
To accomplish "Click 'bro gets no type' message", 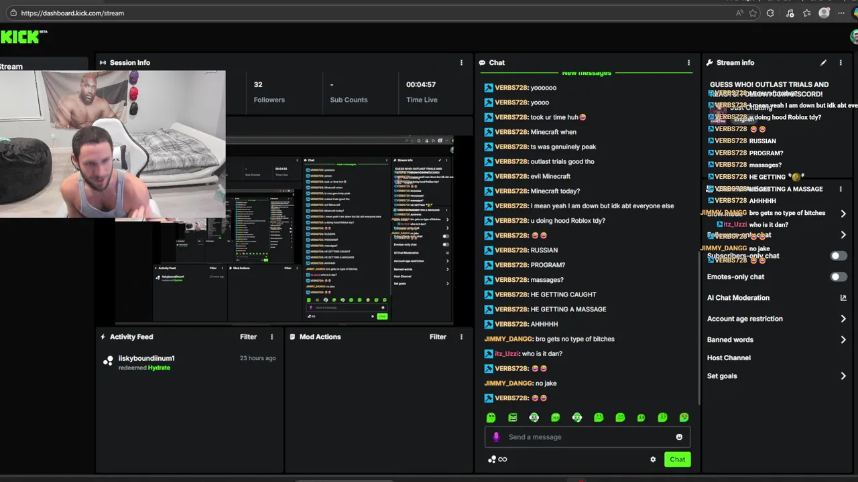I will click(x=575, y=339).
